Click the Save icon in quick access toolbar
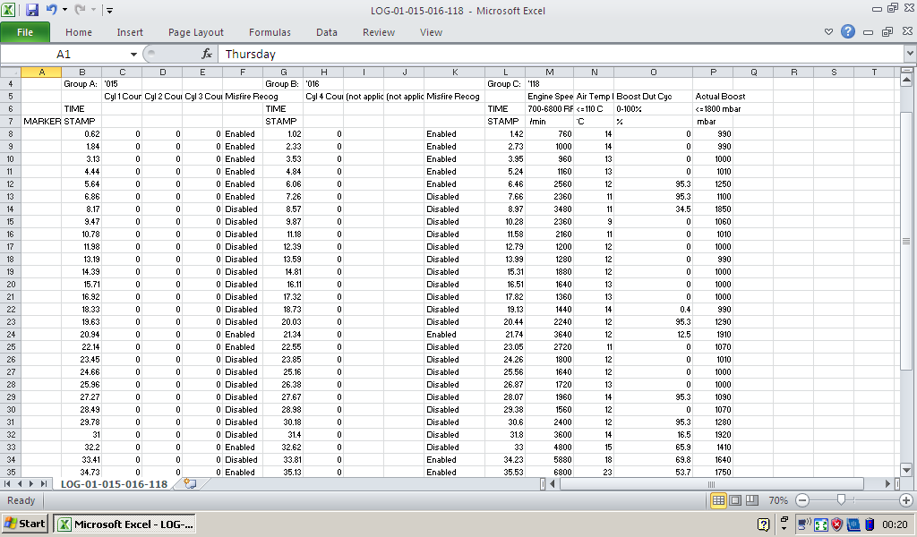This screenshot has height=537, width=917. coord(32,11)
